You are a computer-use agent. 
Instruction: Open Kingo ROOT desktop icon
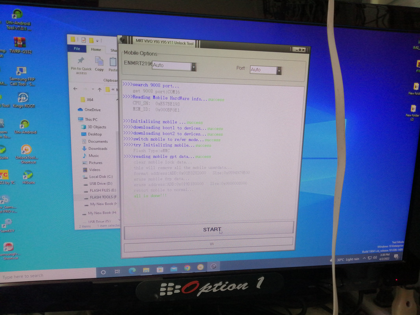(24, 100)
